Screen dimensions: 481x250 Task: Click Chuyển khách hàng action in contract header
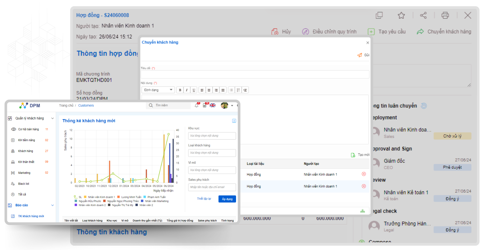444,32
